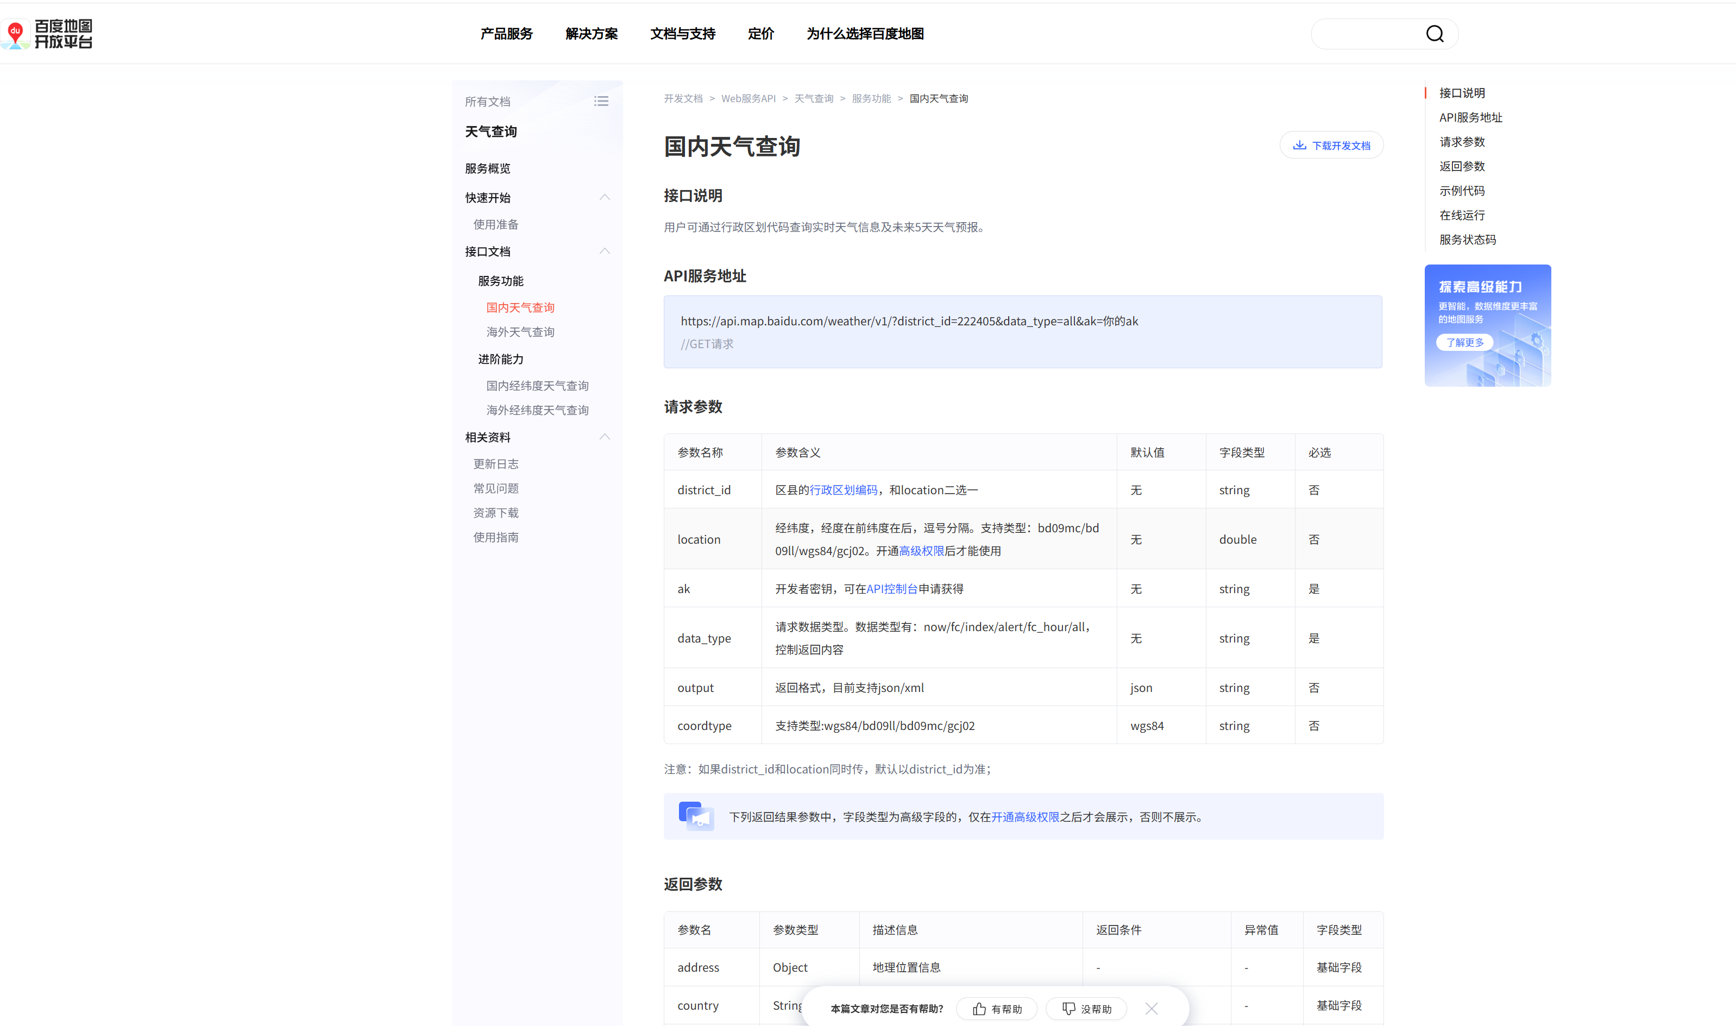Jump to 服务状态码 in page outline
The image size is (1736, 1026).
[x=1467, y=240]
